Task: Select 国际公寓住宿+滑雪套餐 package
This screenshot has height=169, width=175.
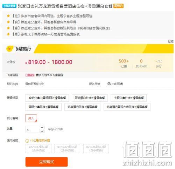Action: point(43,107)
